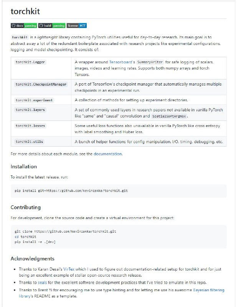Click the license MIT badge

coord(77,26)
